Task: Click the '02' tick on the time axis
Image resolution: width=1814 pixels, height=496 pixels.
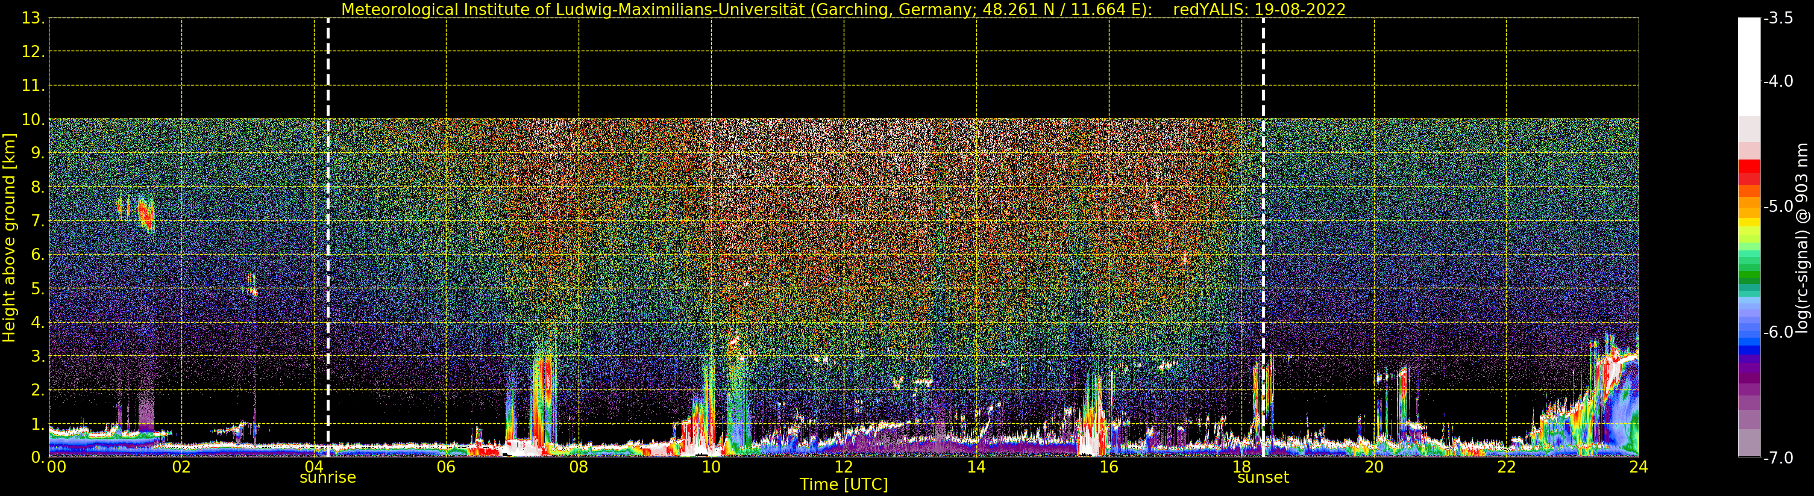Action: (x=181, y=467)
